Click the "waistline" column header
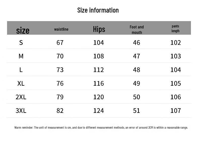Image resolution: width=199 pixels, height=149 pixels. [61, 29]
